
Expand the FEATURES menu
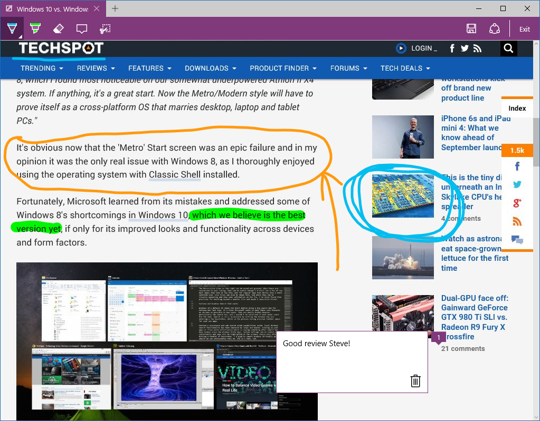(150, 68)
